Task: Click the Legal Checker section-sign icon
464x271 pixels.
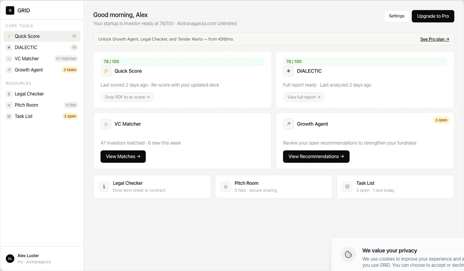Action: tap(104, 186)
